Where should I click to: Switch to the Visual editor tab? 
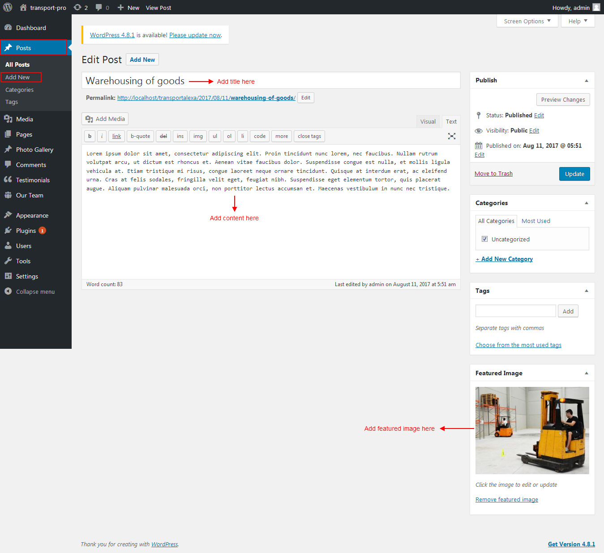pyautogui.click(x=428, y=121)
